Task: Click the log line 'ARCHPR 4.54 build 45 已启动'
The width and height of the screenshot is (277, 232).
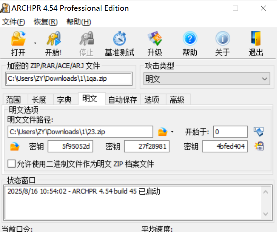Action: [x=116, y=191]
